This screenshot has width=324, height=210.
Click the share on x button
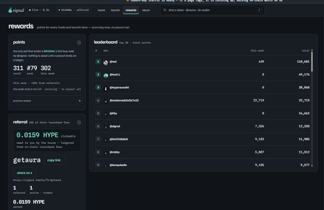pos(25,173)
